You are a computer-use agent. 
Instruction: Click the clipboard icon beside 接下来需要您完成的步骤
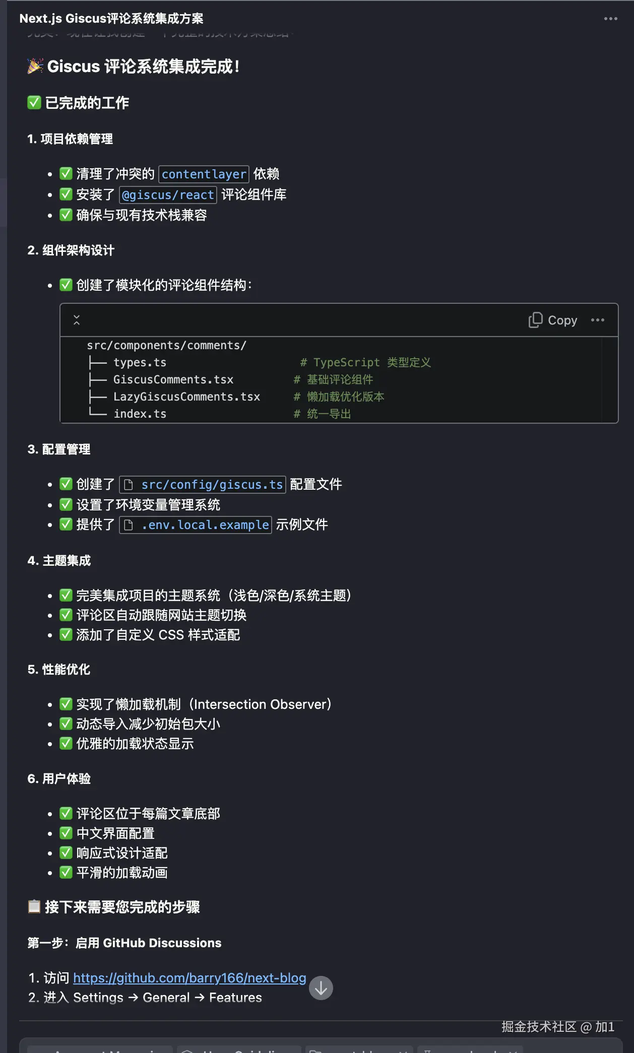tap(34, 907)
